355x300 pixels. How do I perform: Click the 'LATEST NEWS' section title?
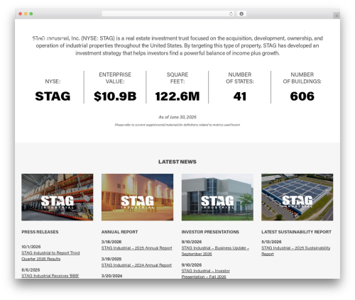click(x=177, y=162)
